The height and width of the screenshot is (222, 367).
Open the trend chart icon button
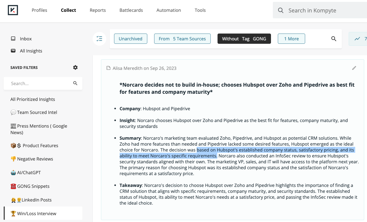(357, 39)
